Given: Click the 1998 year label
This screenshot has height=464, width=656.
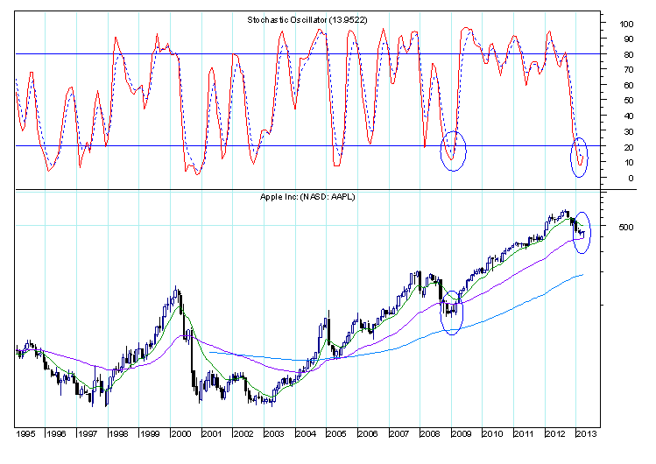Looking at the screenshot, I should click(x=118, y=433).
